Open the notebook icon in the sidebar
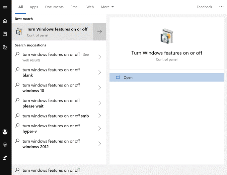The image size is (227, 175). pyautogui.click(x=5, y=34)
